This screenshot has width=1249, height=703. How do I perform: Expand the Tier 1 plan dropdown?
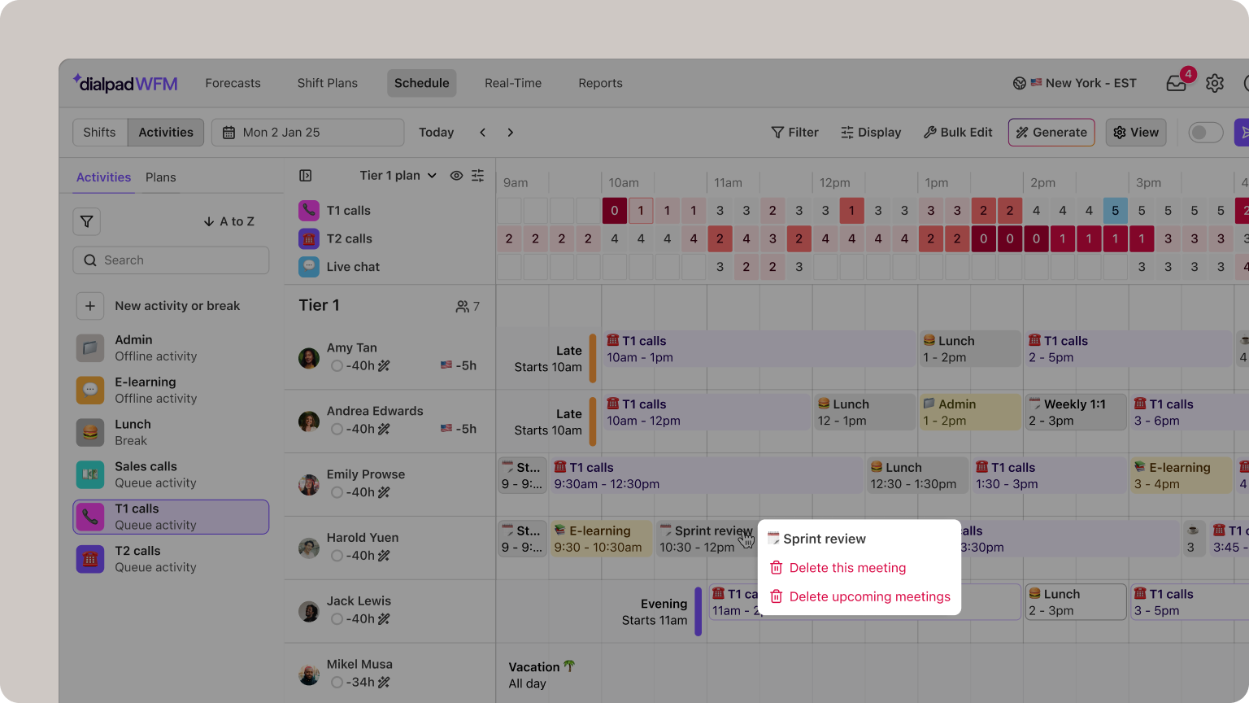[398, 176]
